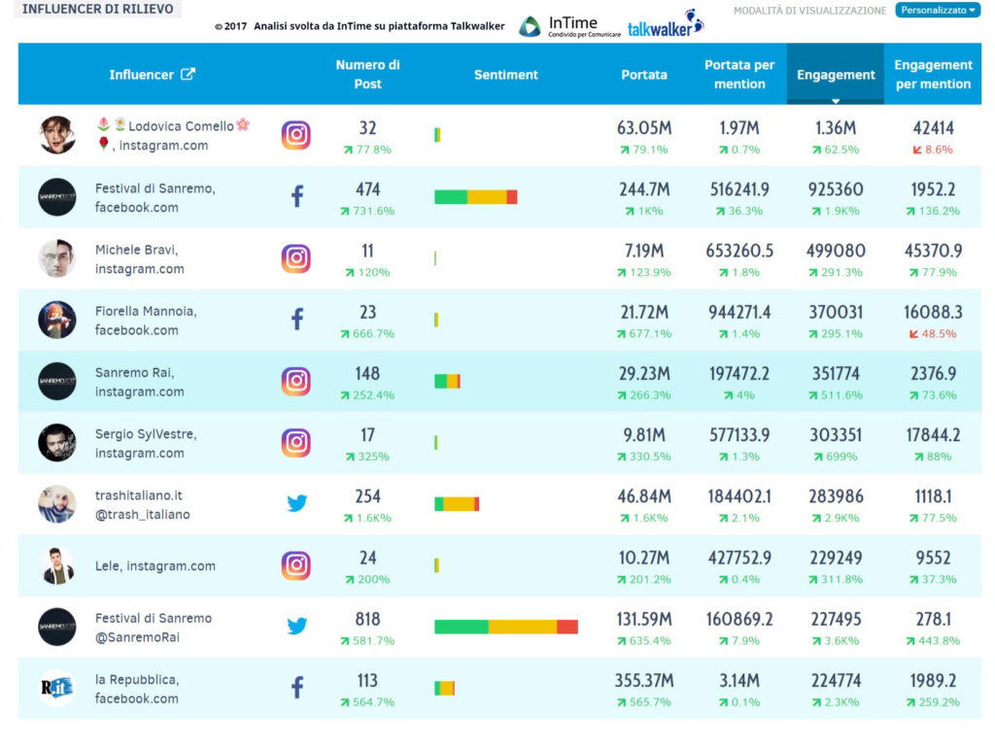Click the Influencer column header
Viewport: 995px width, 746px height.
142,75
